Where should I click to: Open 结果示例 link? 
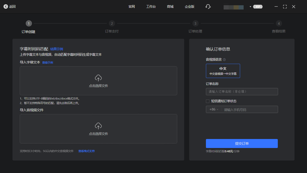tap(57, 49)
